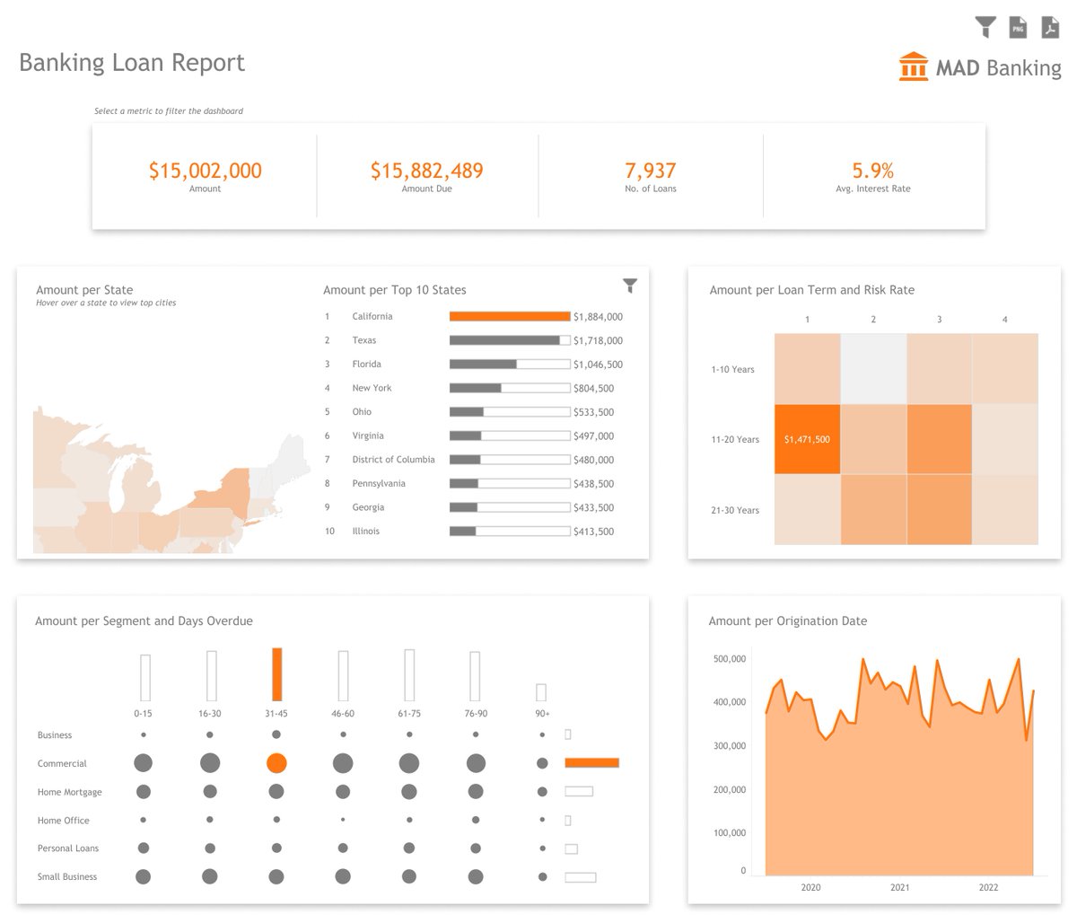The width and height of the screenshot is (1077, 923).
Task: Click the Small Business segment total bar
Action: tap(580, 877)
